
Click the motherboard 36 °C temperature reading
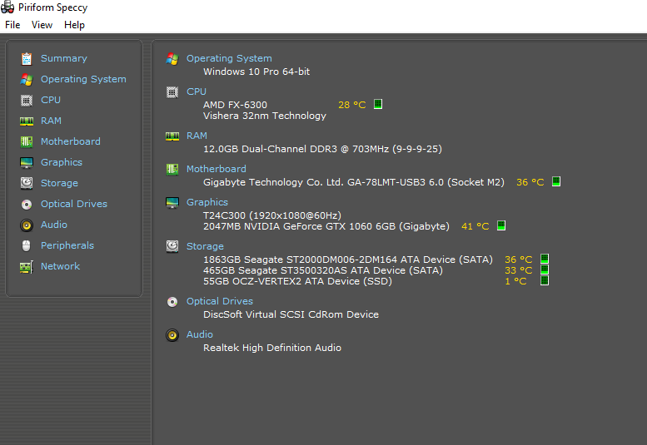pos(530,182)
